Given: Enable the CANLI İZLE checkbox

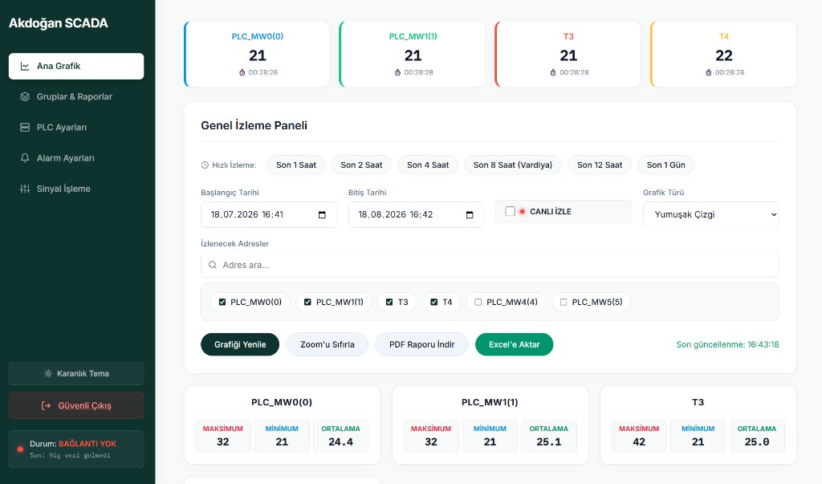Looking at the screenshot, I should (510, 211).
